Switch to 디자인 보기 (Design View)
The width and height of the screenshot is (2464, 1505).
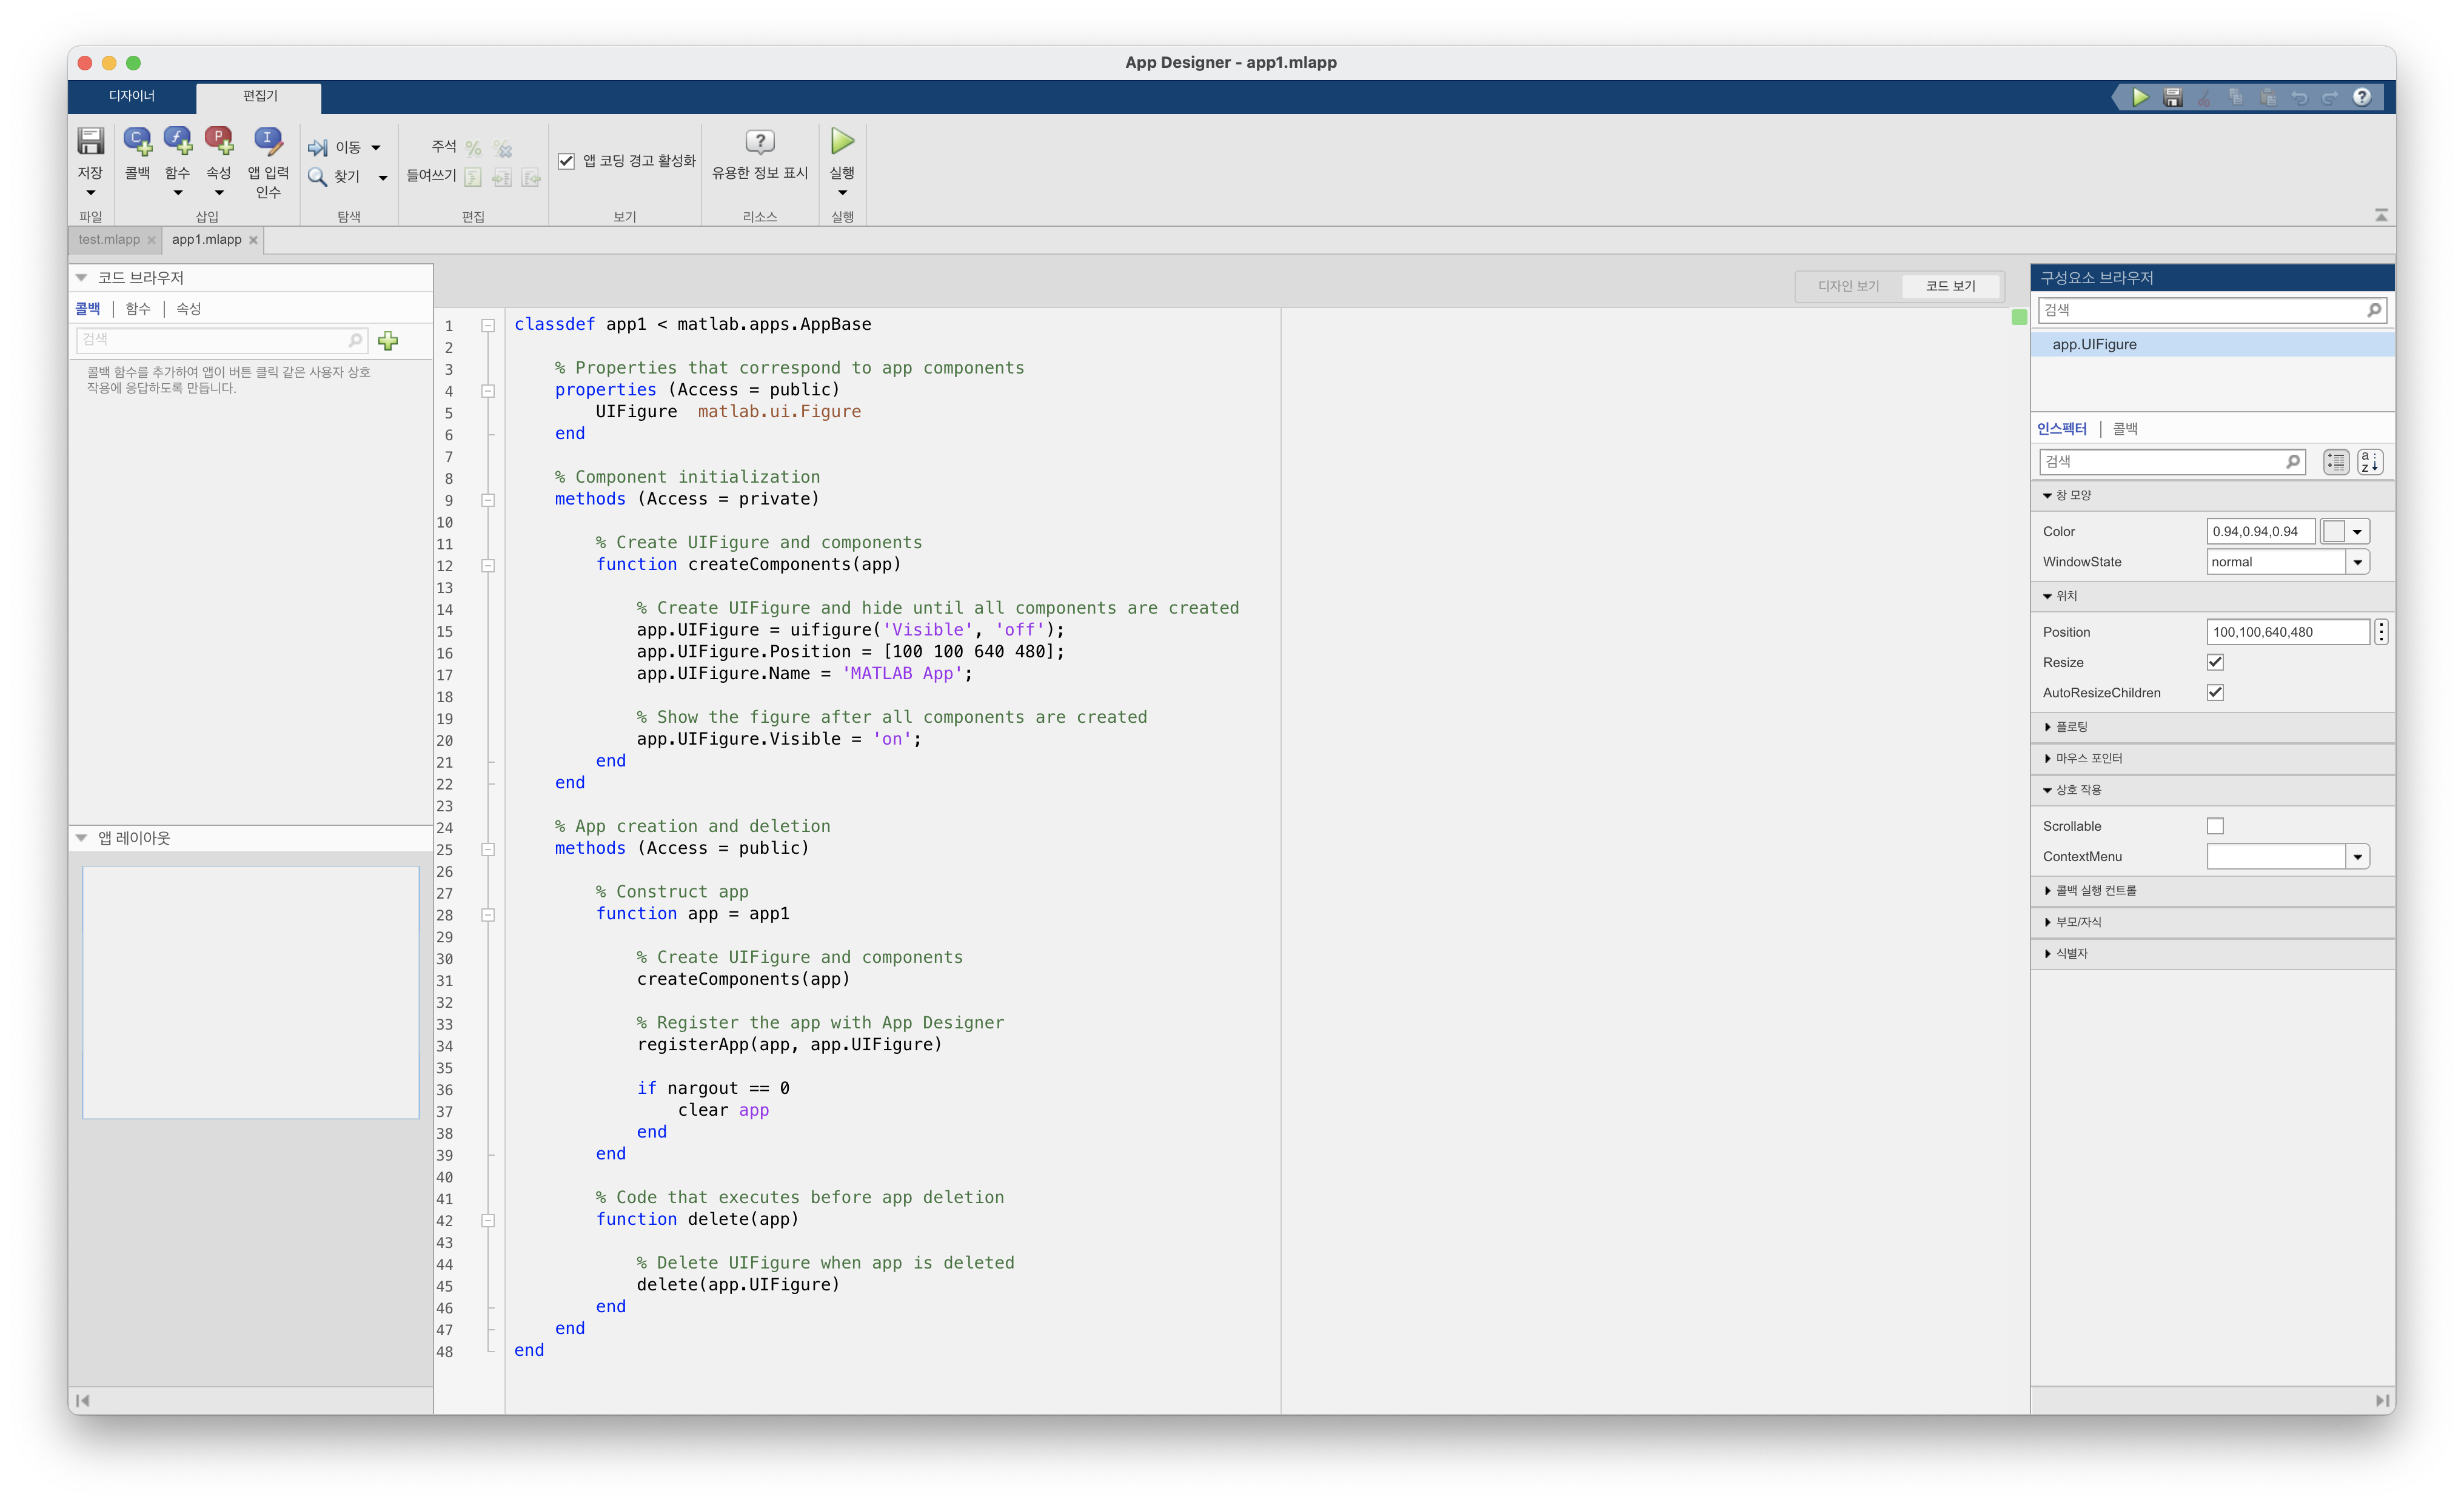(1848, 286)
